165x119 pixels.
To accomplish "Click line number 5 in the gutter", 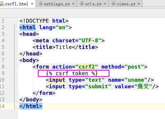I will 3,47.
